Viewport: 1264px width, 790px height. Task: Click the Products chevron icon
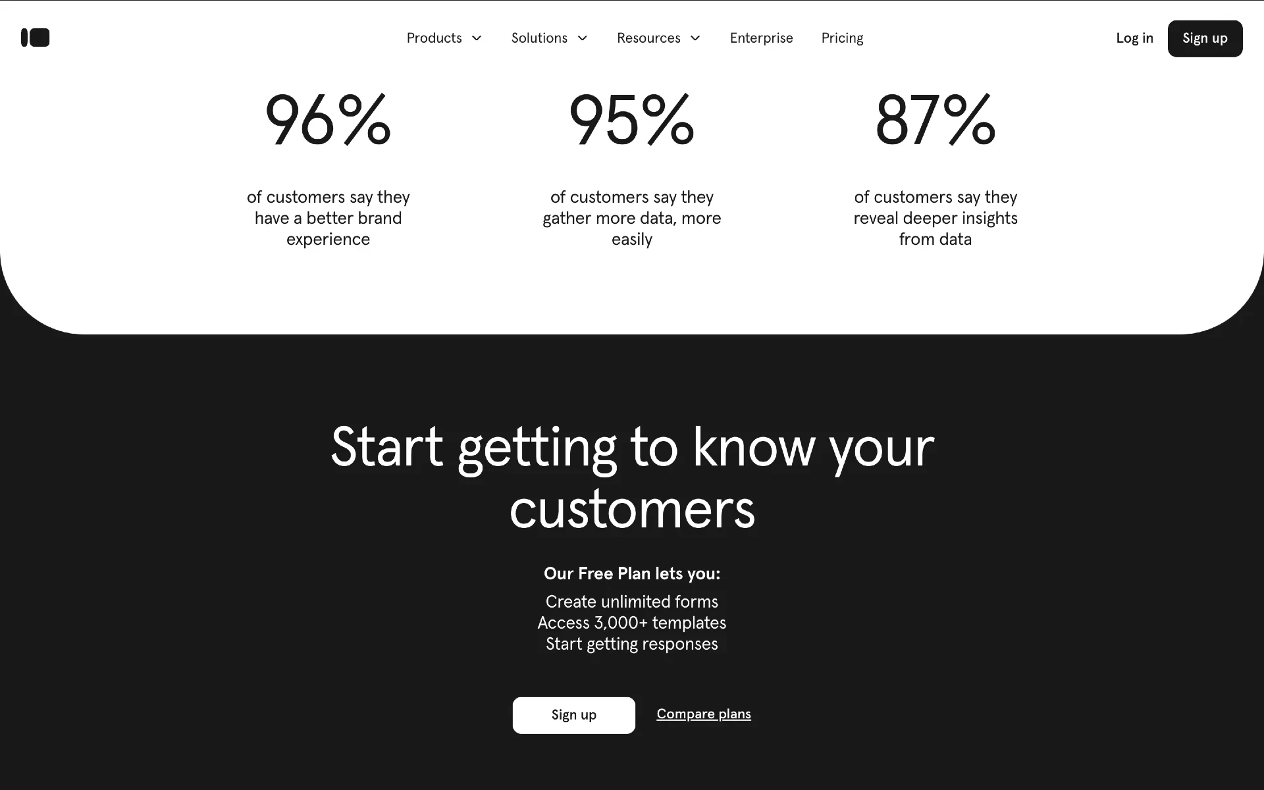pyautogui.click(x=477, y=38)
